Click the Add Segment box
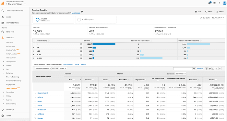227x121 pixels. click(x=96, y=20)
